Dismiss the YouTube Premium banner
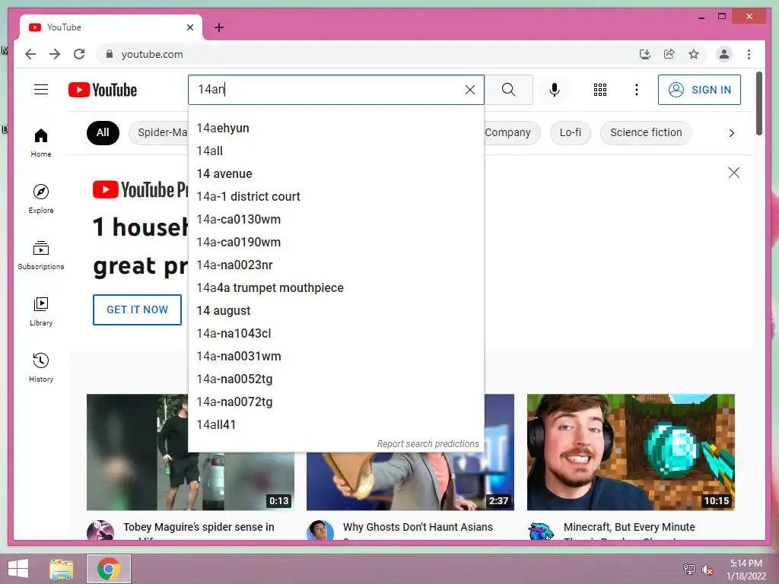 point(734,173)
